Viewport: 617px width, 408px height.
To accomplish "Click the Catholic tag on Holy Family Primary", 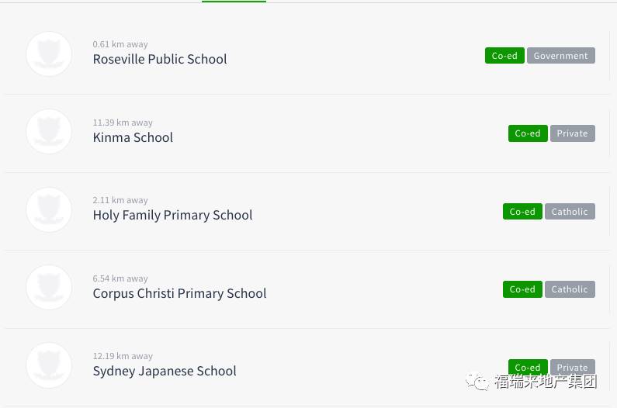I will coord(570,211).
